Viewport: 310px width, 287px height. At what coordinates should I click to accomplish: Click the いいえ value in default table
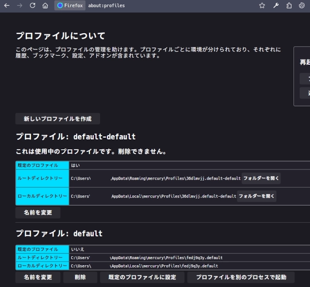tap(78, 249)
